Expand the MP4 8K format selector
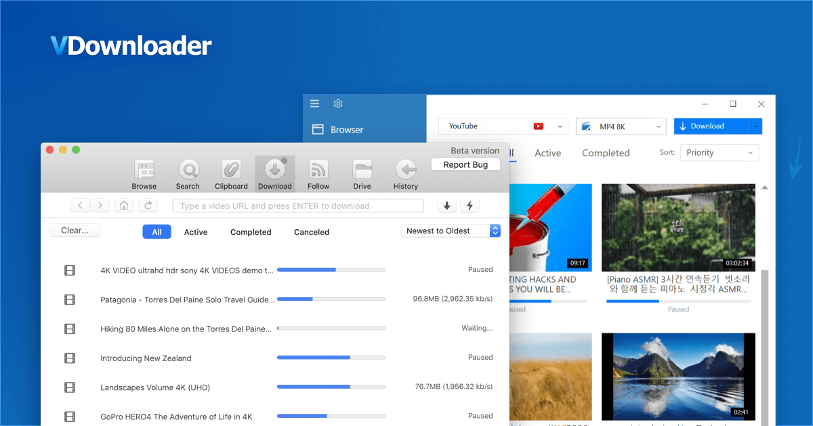 tap(621, 126)
